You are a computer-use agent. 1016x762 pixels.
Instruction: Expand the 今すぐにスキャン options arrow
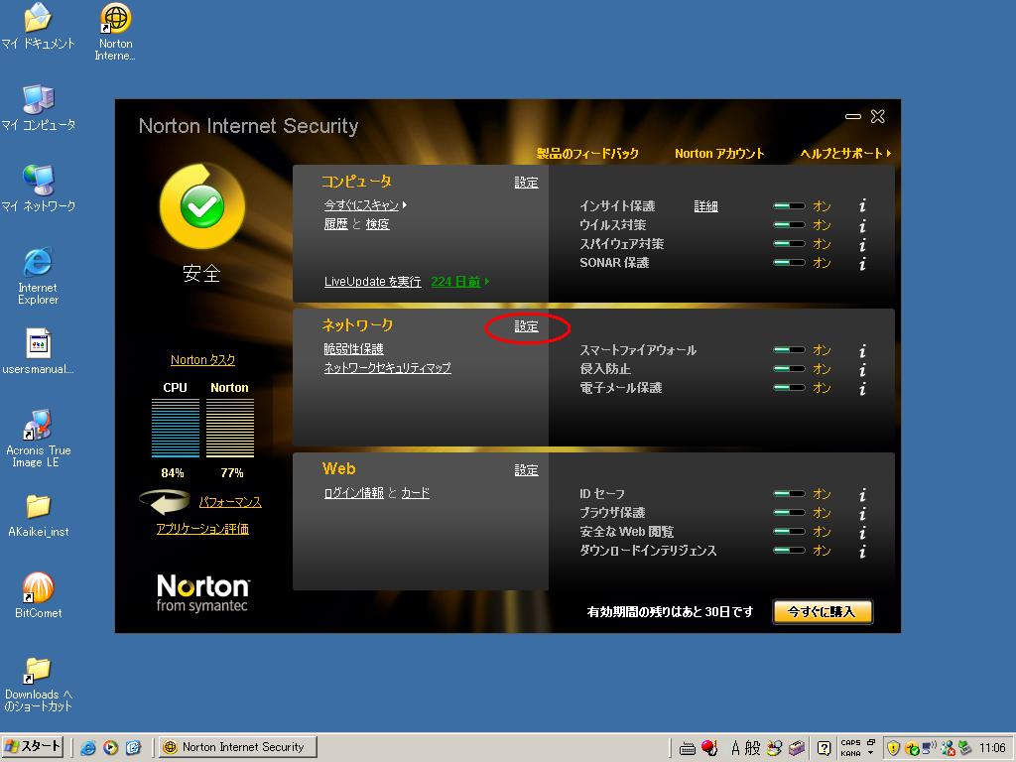pos(405,205)
